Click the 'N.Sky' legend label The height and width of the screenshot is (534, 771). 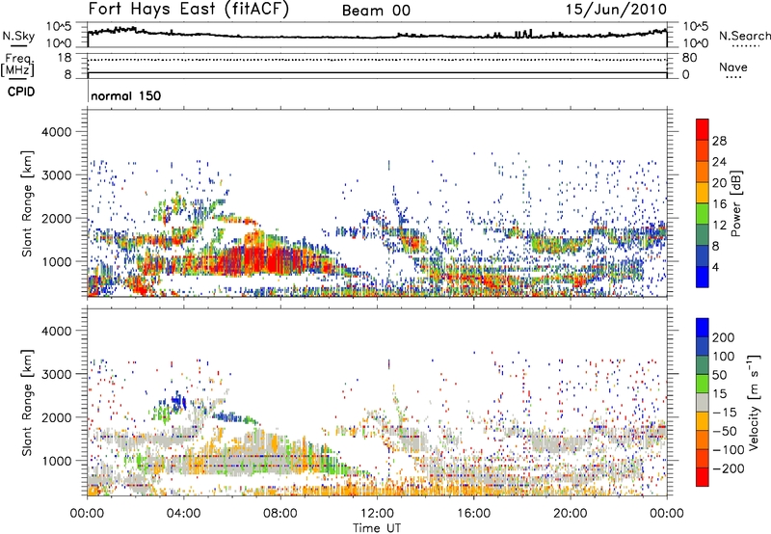18,36
